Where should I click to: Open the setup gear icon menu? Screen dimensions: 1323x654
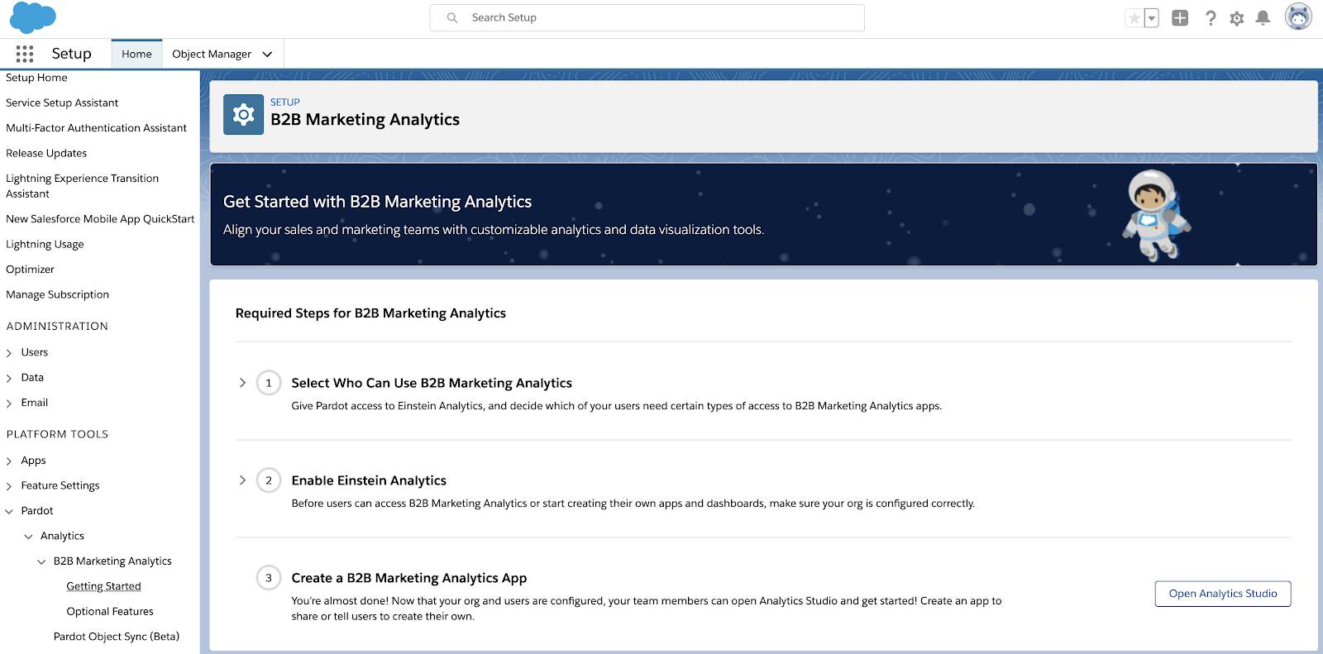click(x=1237, y=18)
